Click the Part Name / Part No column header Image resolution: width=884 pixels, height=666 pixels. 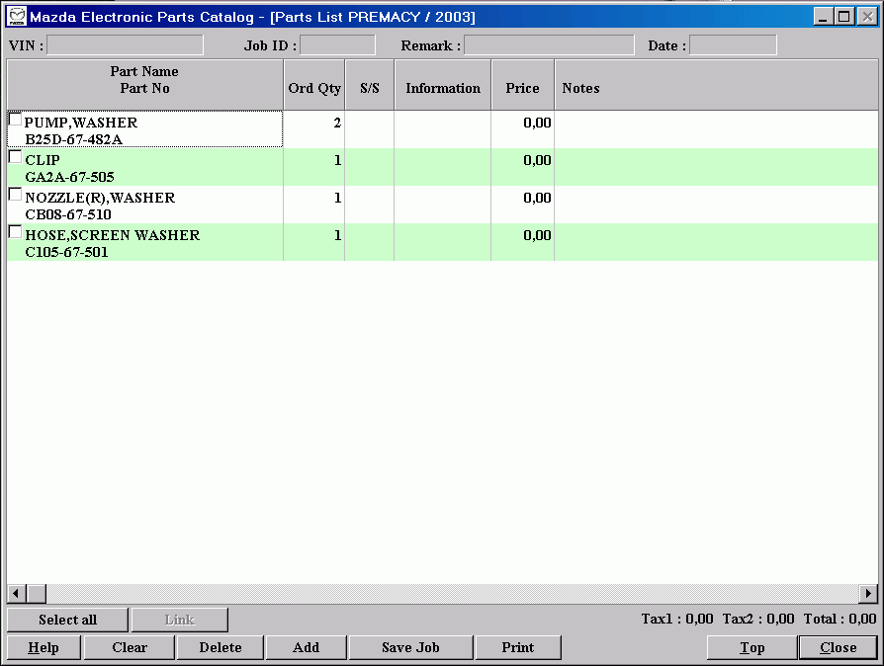(145, 85)
